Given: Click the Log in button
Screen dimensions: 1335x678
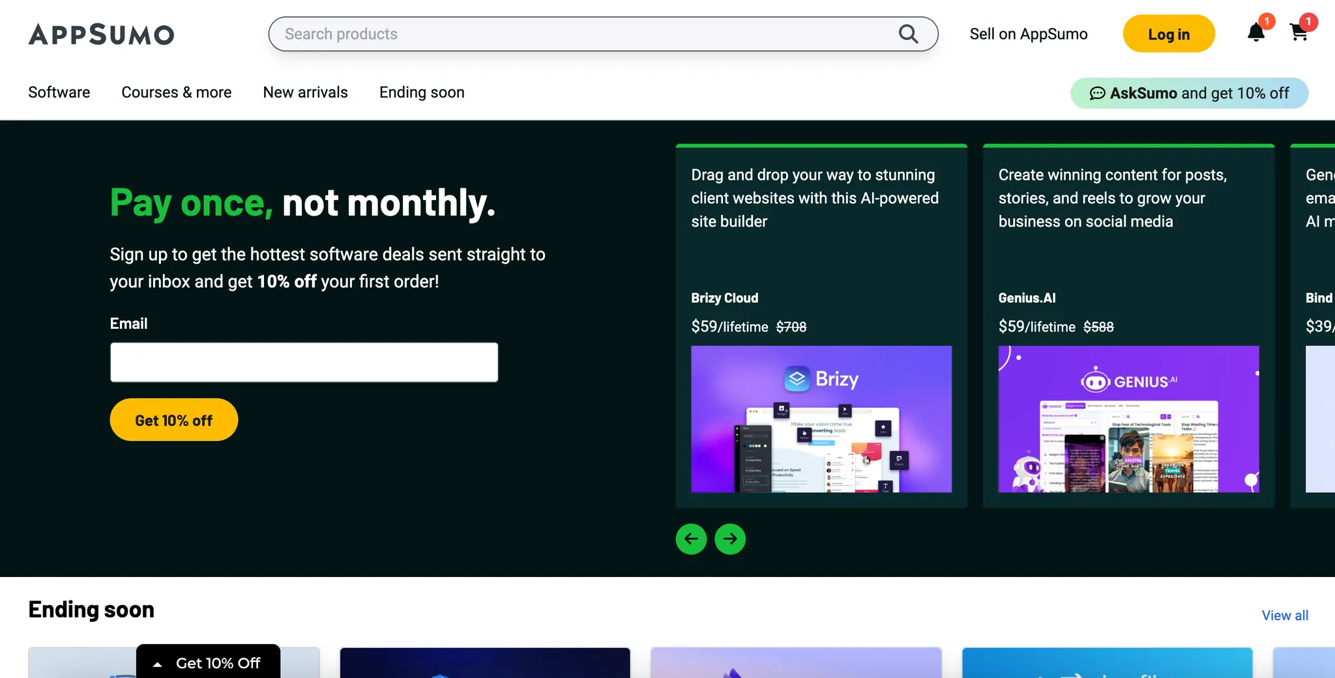Looking at the screenshot, I should [x=1169, y=33].
